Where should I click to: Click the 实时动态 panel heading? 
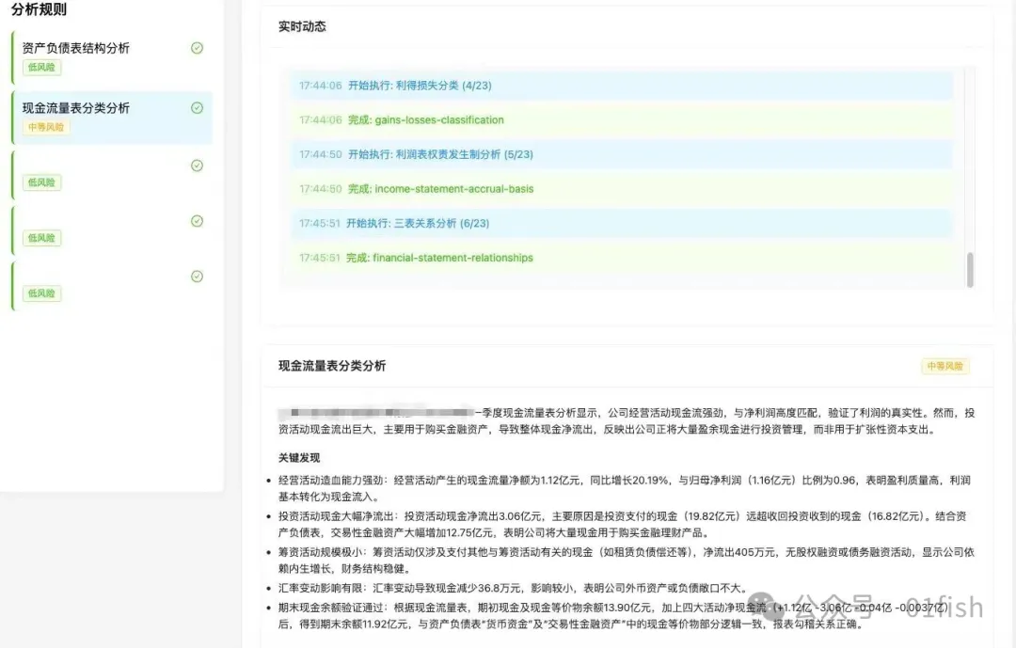click(x=302, y=27)
